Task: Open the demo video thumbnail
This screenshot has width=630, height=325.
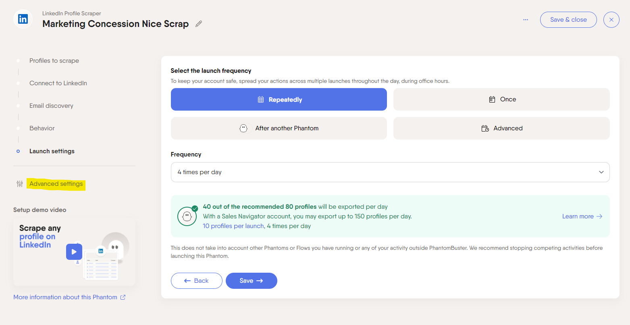Action: click(74, 252)
